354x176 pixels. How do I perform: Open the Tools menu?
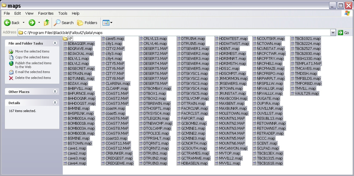click(63, 13)
